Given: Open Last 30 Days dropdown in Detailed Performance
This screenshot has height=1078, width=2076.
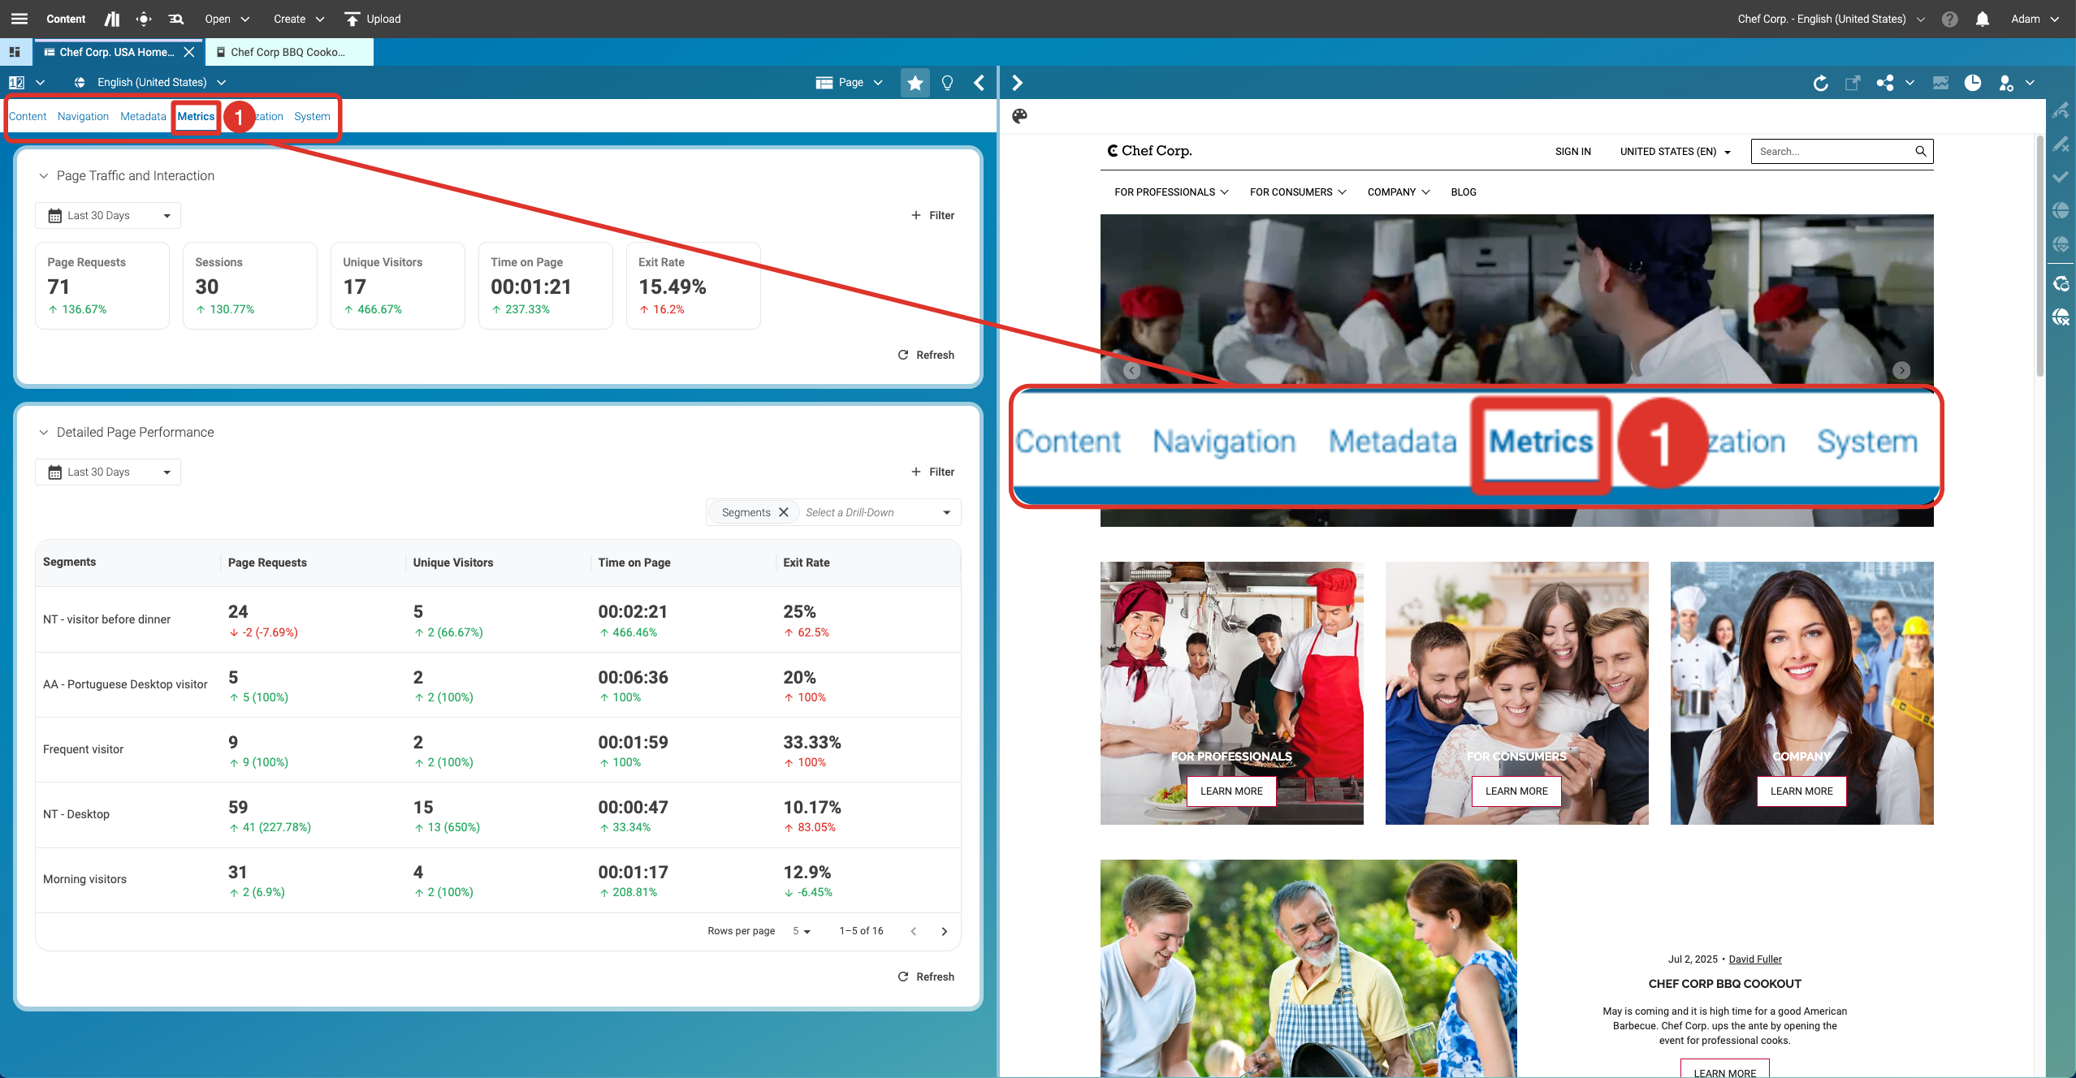Looking at the screenshot, I should coord(108,472).
